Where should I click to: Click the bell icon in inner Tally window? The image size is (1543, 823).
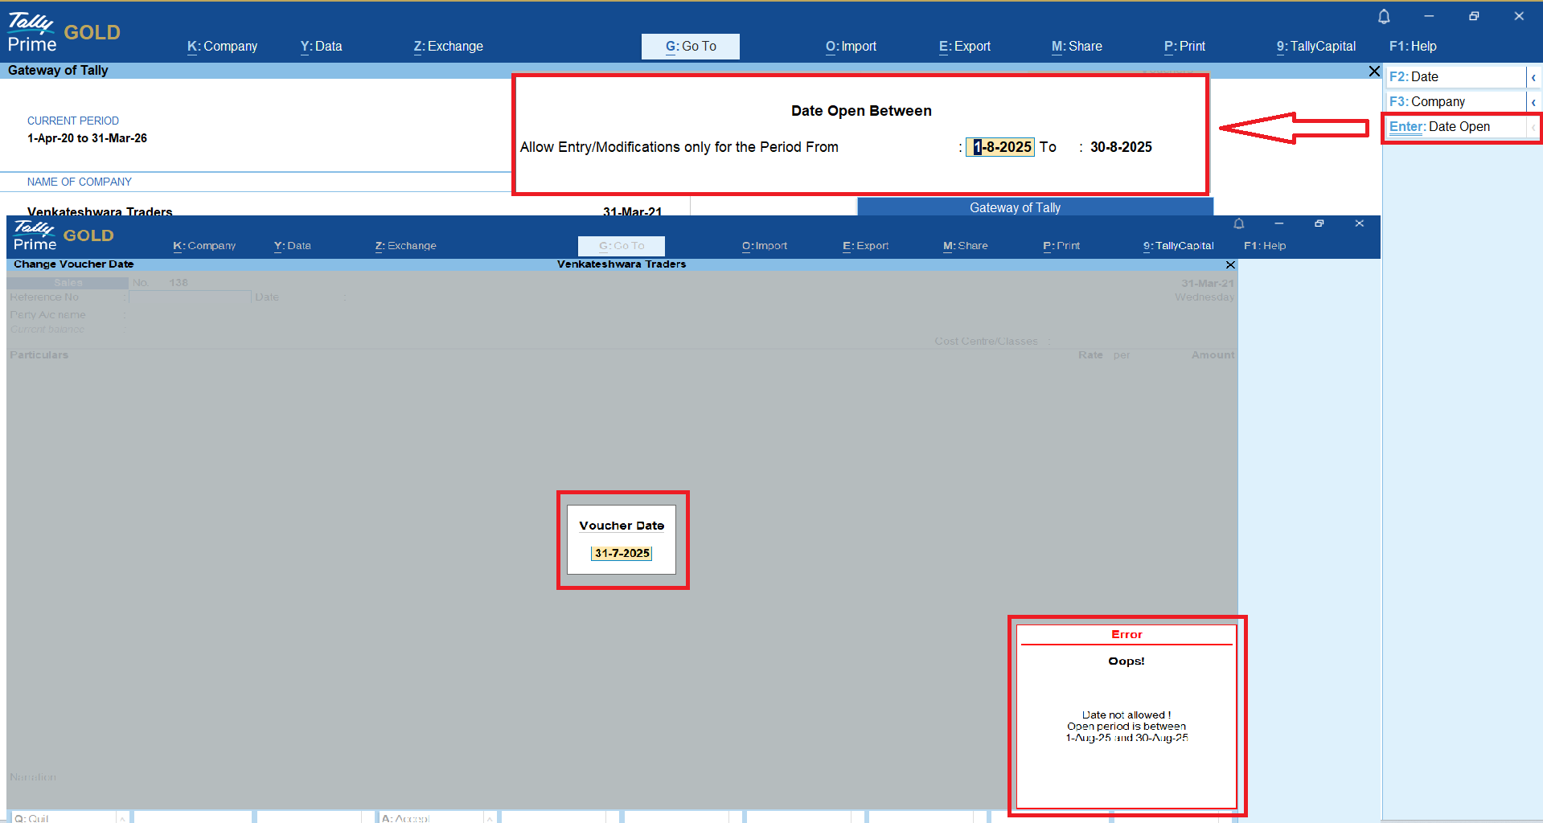pos(1239,223)
